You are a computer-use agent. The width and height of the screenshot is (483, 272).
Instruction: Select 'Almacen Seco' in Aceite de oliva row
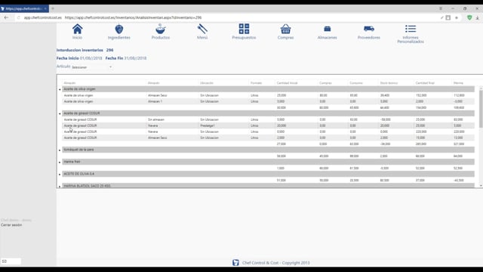coord(158,95)
